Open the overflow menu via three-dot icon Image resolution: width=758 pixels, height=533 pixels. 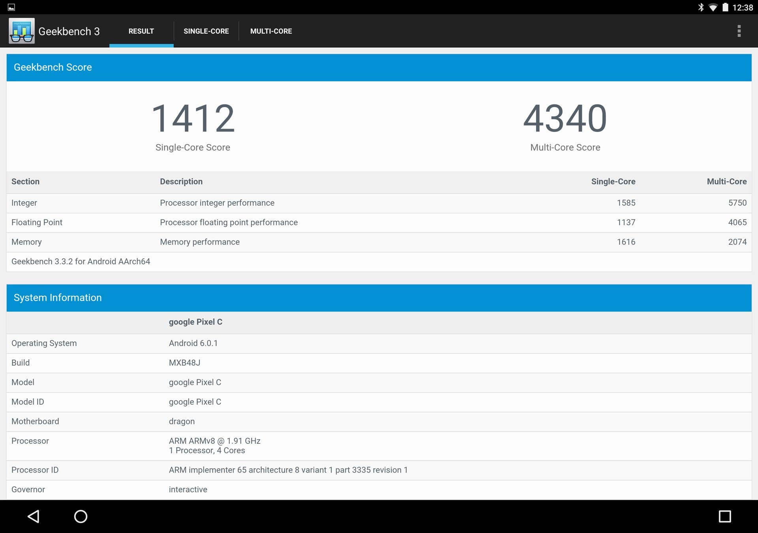point(739,31)
